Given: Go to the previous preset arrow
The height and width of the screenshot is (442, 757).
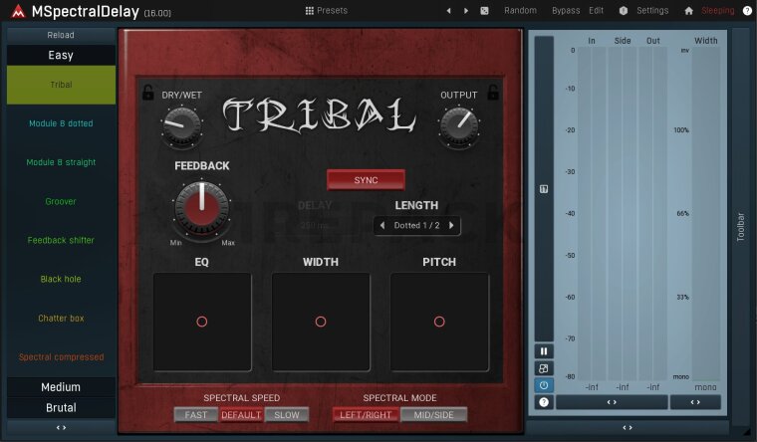Looking at the screenshot, I should (448, 10).
